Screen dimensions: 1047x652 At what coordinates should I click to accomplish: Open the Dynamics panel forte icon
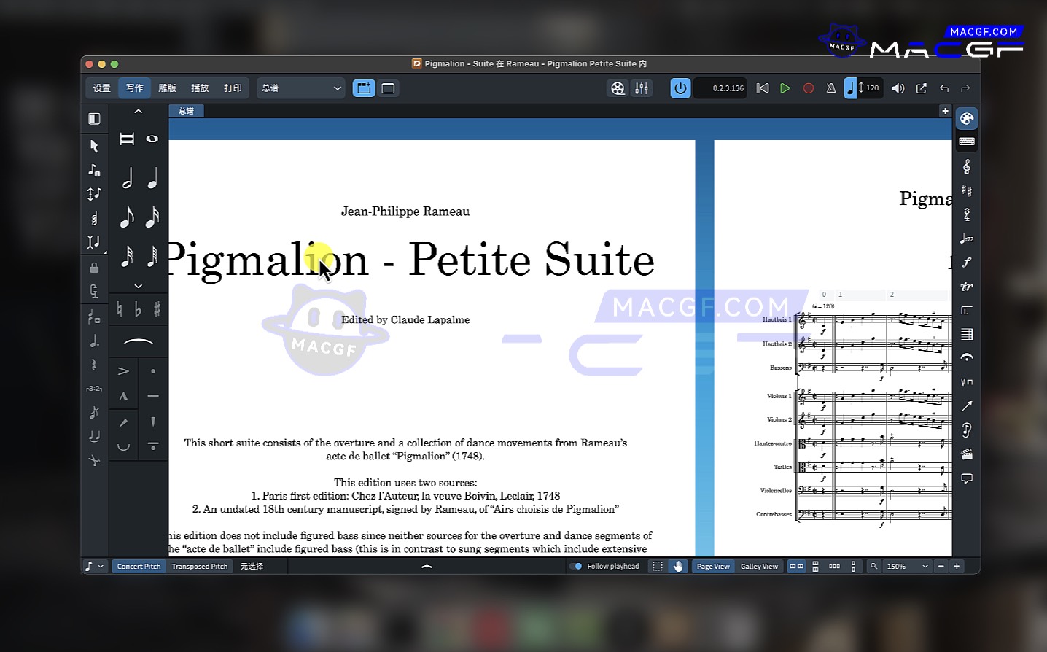coord(967,263)
